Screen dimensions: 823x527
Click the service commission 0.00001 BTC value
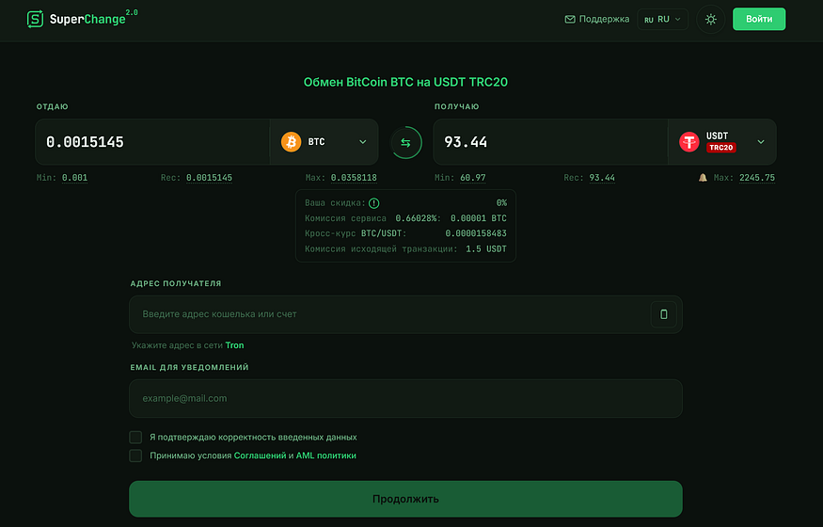click(479, 218)
